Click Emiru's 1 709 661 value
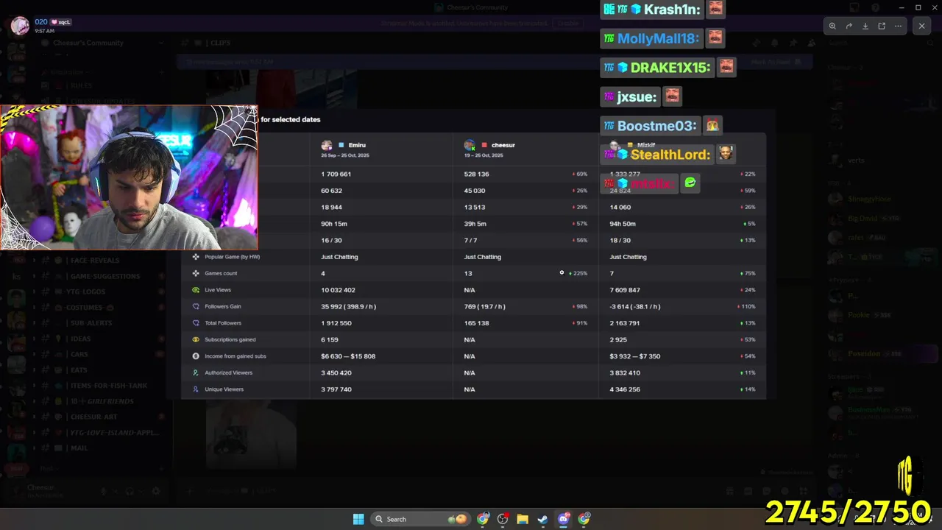Screen dimensions: 942x530 (x=336, y=174)
